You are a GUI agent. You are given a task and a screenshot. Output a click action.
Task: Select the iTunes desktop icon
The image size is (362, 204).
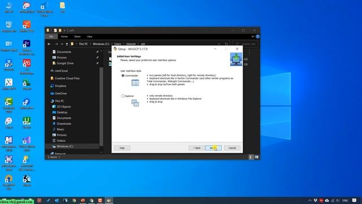click(9, 123)
